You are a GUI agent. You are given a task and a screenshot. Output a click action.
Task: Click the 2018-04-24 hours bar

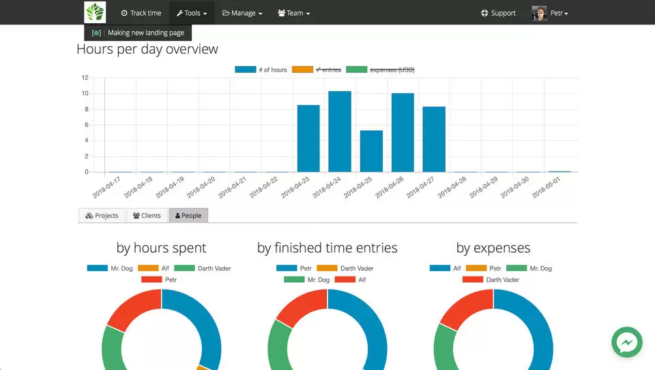click(340, 132)
